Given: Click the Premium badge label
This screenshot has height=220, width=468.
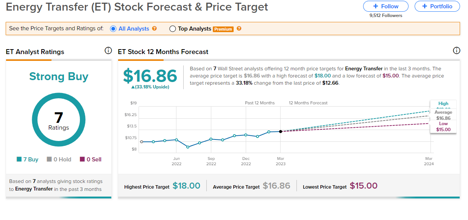Looking at the screenshot, I should click(x=223, y=29).
